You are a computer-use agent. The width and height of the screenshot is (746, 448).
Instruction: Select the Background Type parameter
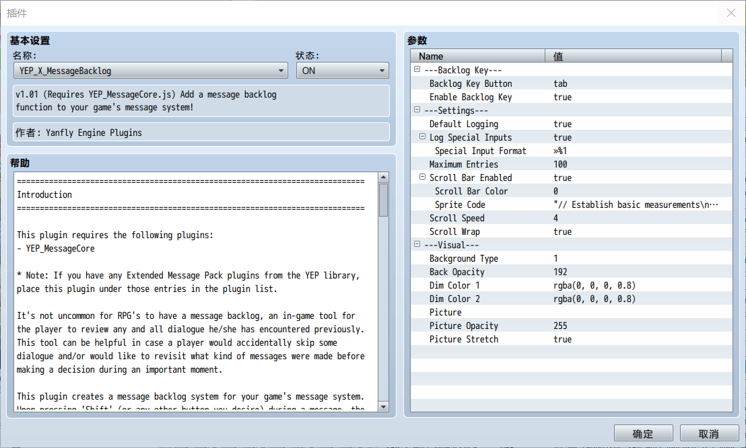pyautogui.click(x=572, y=258)
